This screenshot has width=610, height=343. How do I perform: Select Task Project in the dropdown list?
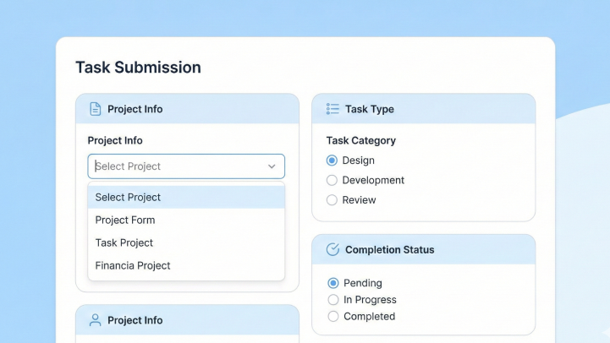[x=124, y=242]
